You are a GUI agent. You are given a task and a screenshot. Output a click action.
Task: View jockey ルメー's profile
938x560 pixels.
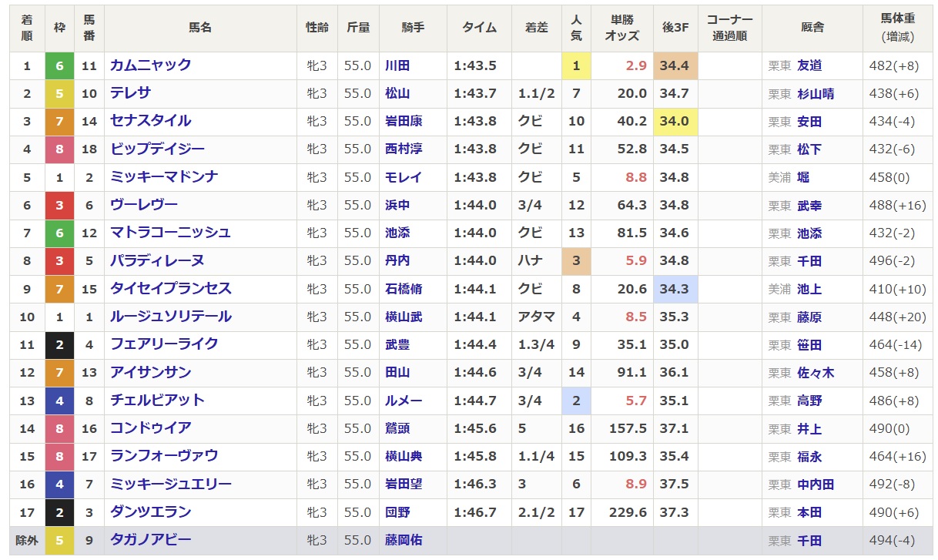[404, 401]
